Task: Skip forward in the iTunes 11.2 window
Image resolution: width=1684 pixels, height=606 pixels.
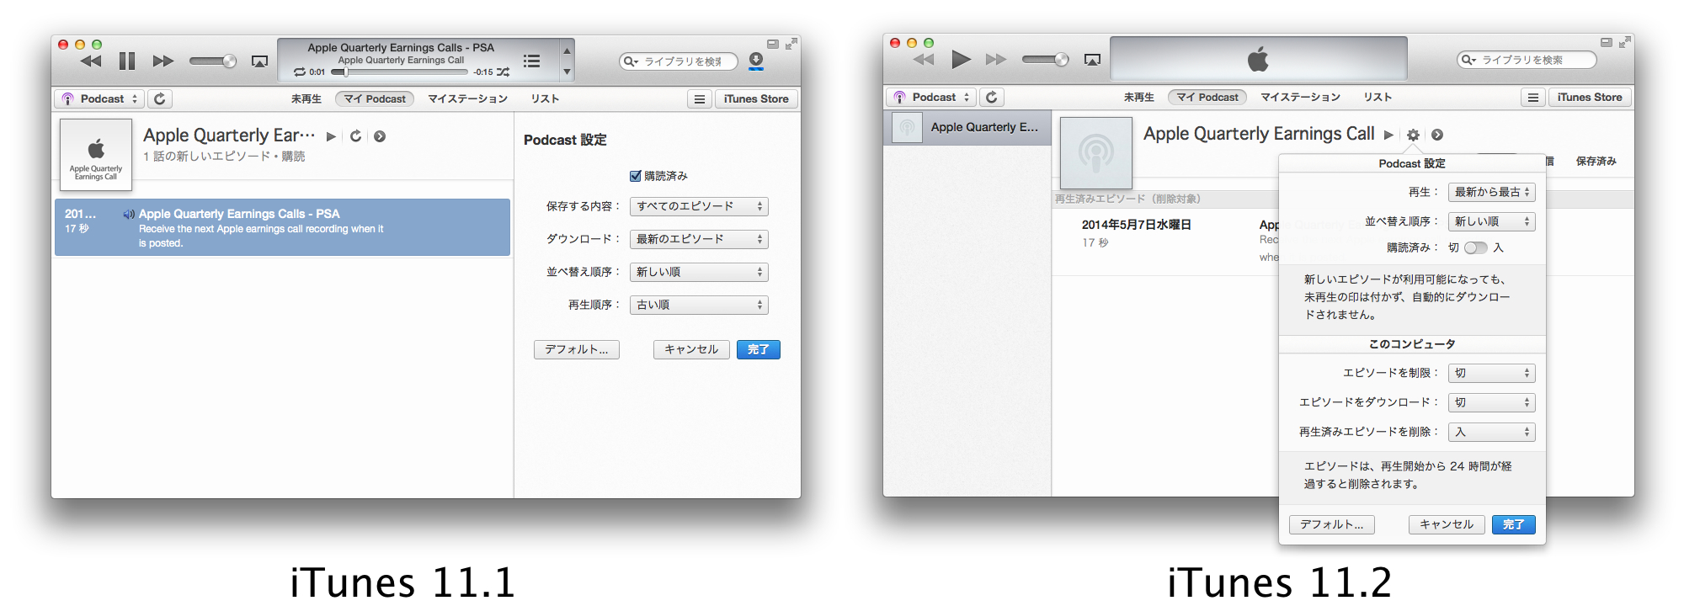Action: point(996,59)
